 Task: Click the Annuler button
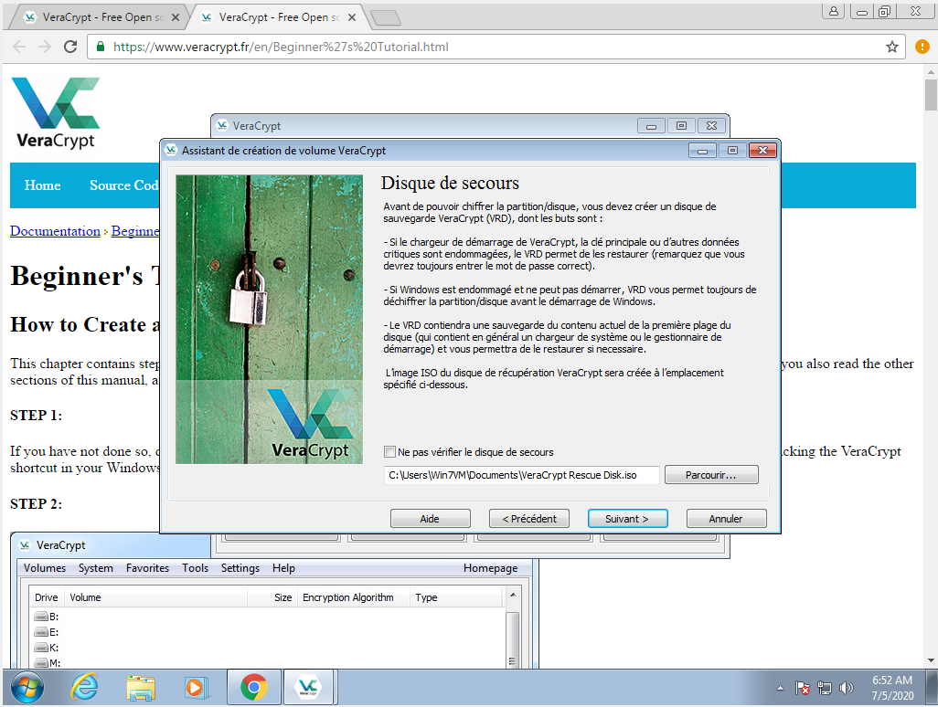726,519
